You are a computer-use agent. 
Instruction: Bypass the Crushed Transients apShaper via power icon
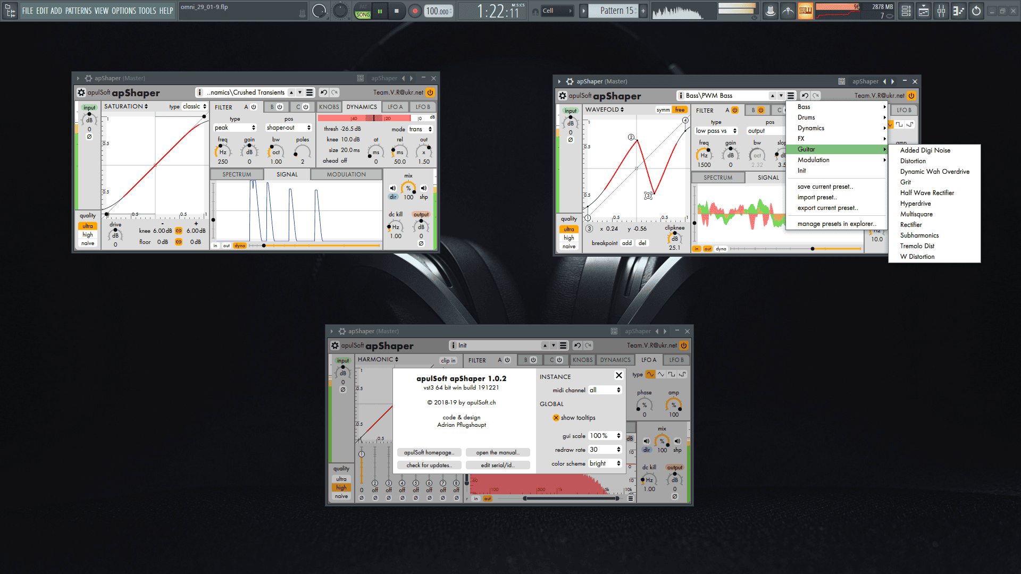point(430,92)
